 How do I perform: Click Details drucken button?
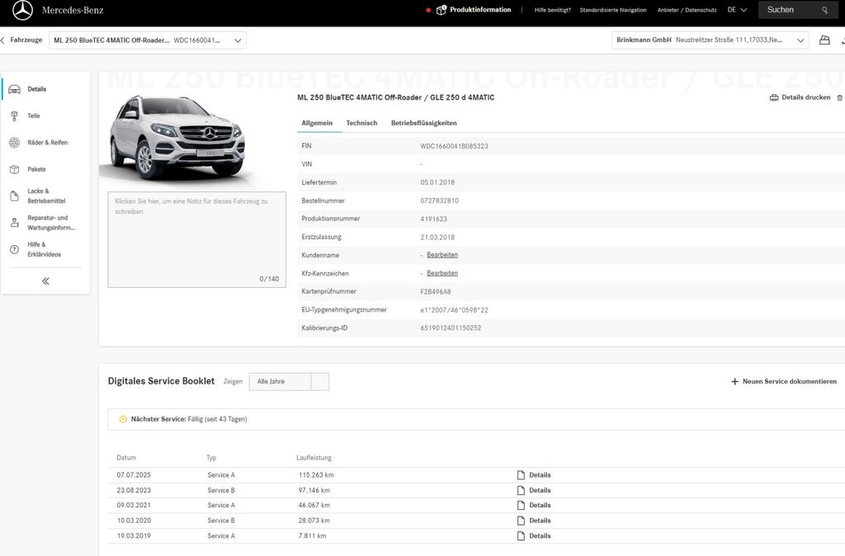800,97
